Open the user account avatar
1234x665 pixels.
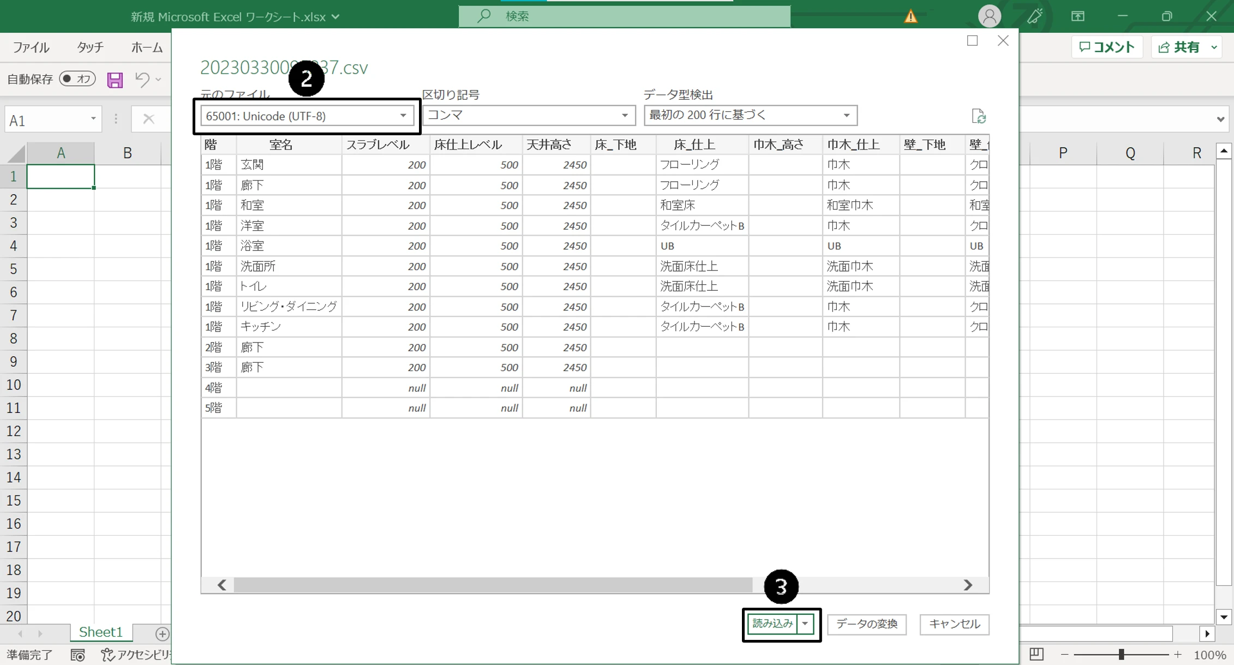[x=989, y=16]
